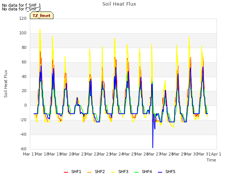Image resolution: width=239 pixels, height=179 pixels.
Task: Click the tallest yellow SHF3 peak on Mar 18
Action: (x=40, y=29)
